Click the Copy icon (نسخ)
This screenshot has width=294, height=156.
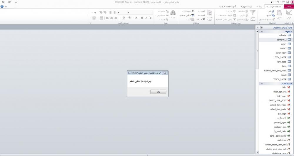point(273,15)
